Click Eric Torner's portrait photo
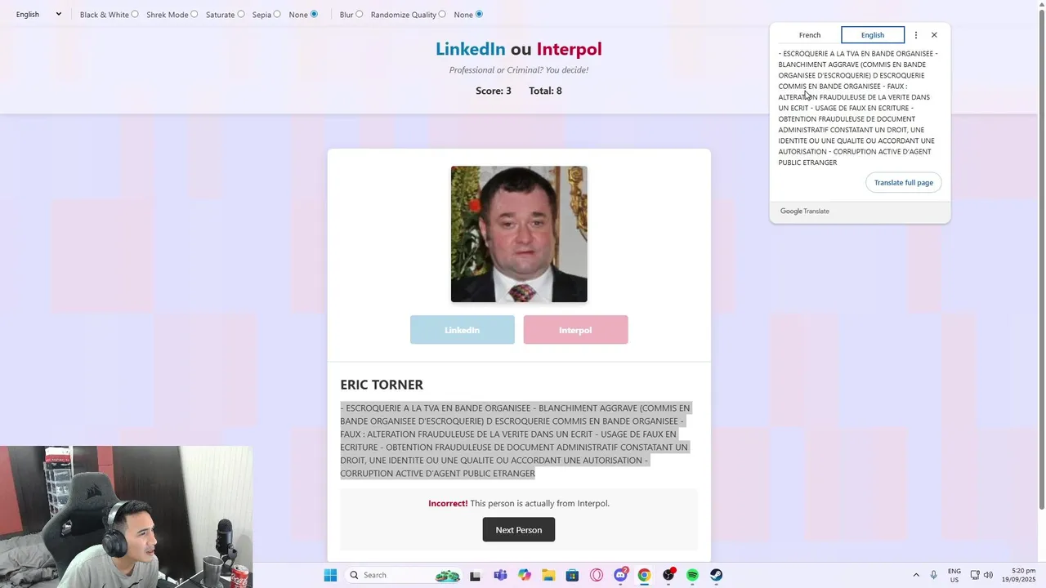The width and height of the screenshot is (1046, 588). click(519, 234)
